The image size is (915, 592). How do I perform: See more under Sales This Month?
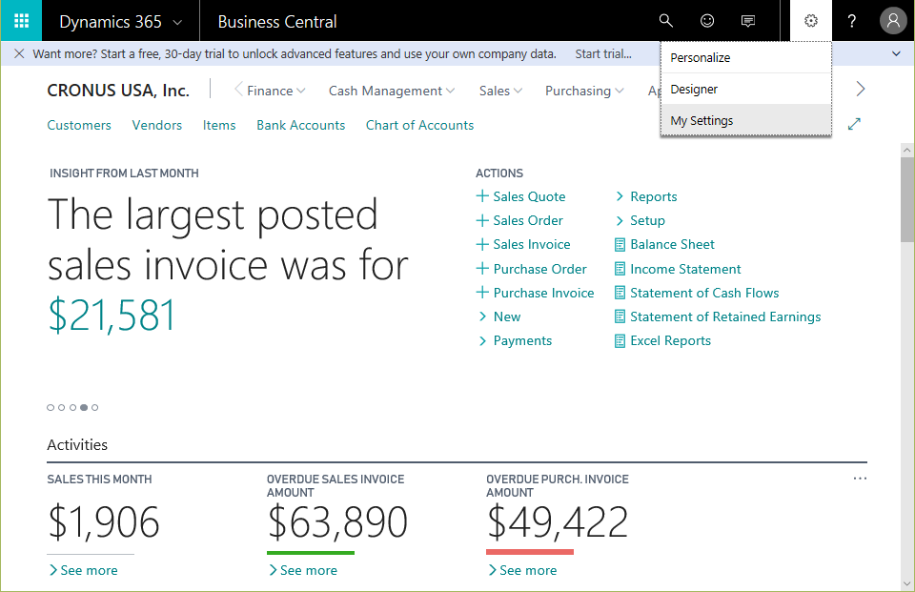84,570
